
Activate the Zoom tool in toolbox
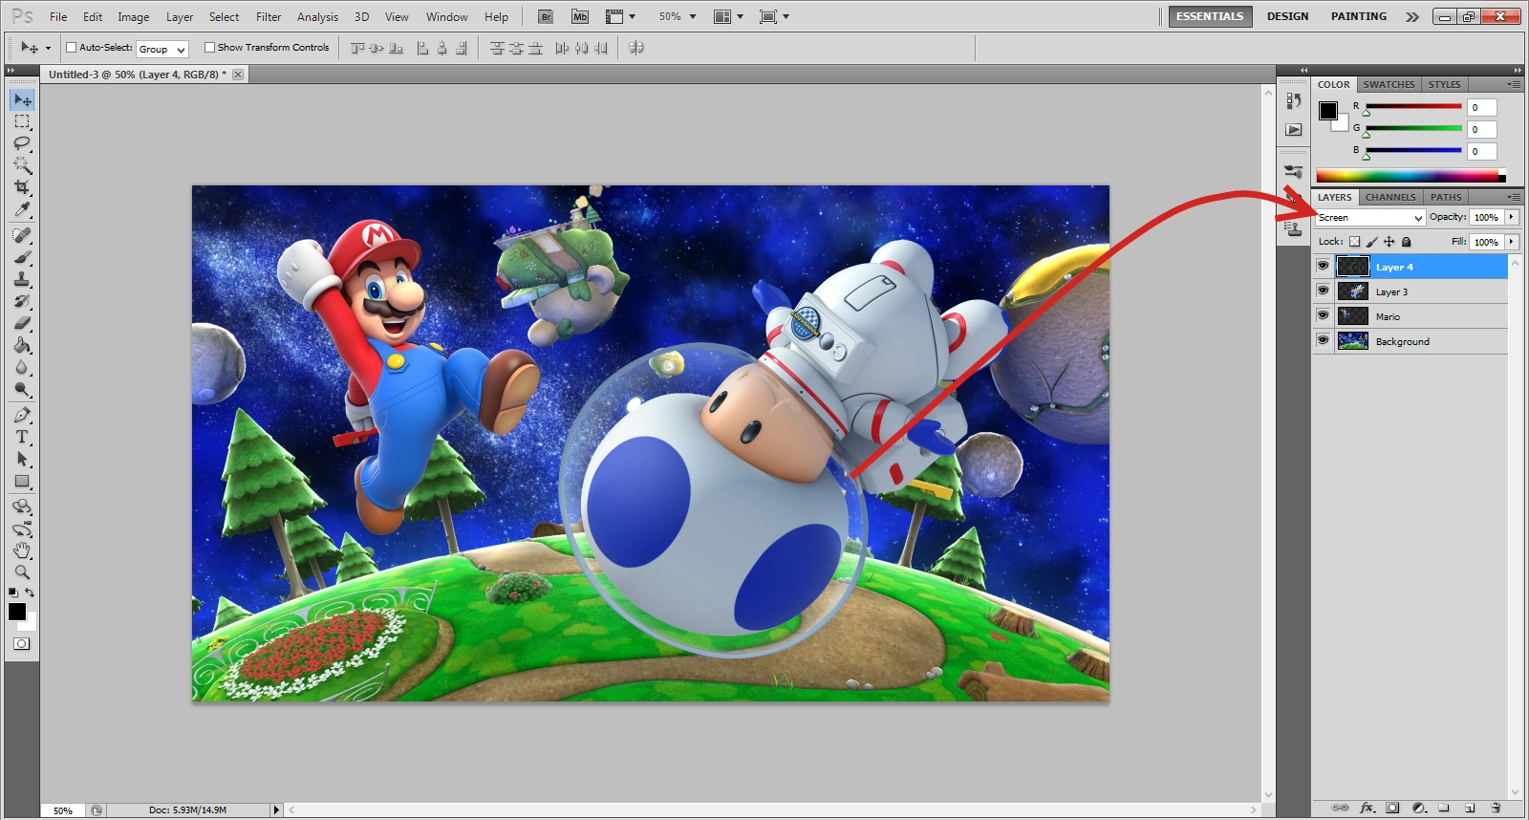tap(22, 572)
